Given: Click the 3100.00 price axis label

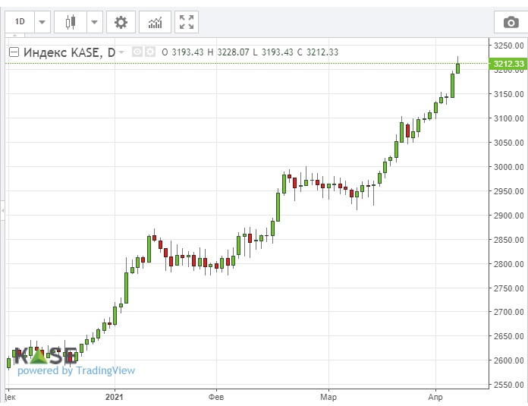Looking at the screenshot, I should [x=508, y=118].
